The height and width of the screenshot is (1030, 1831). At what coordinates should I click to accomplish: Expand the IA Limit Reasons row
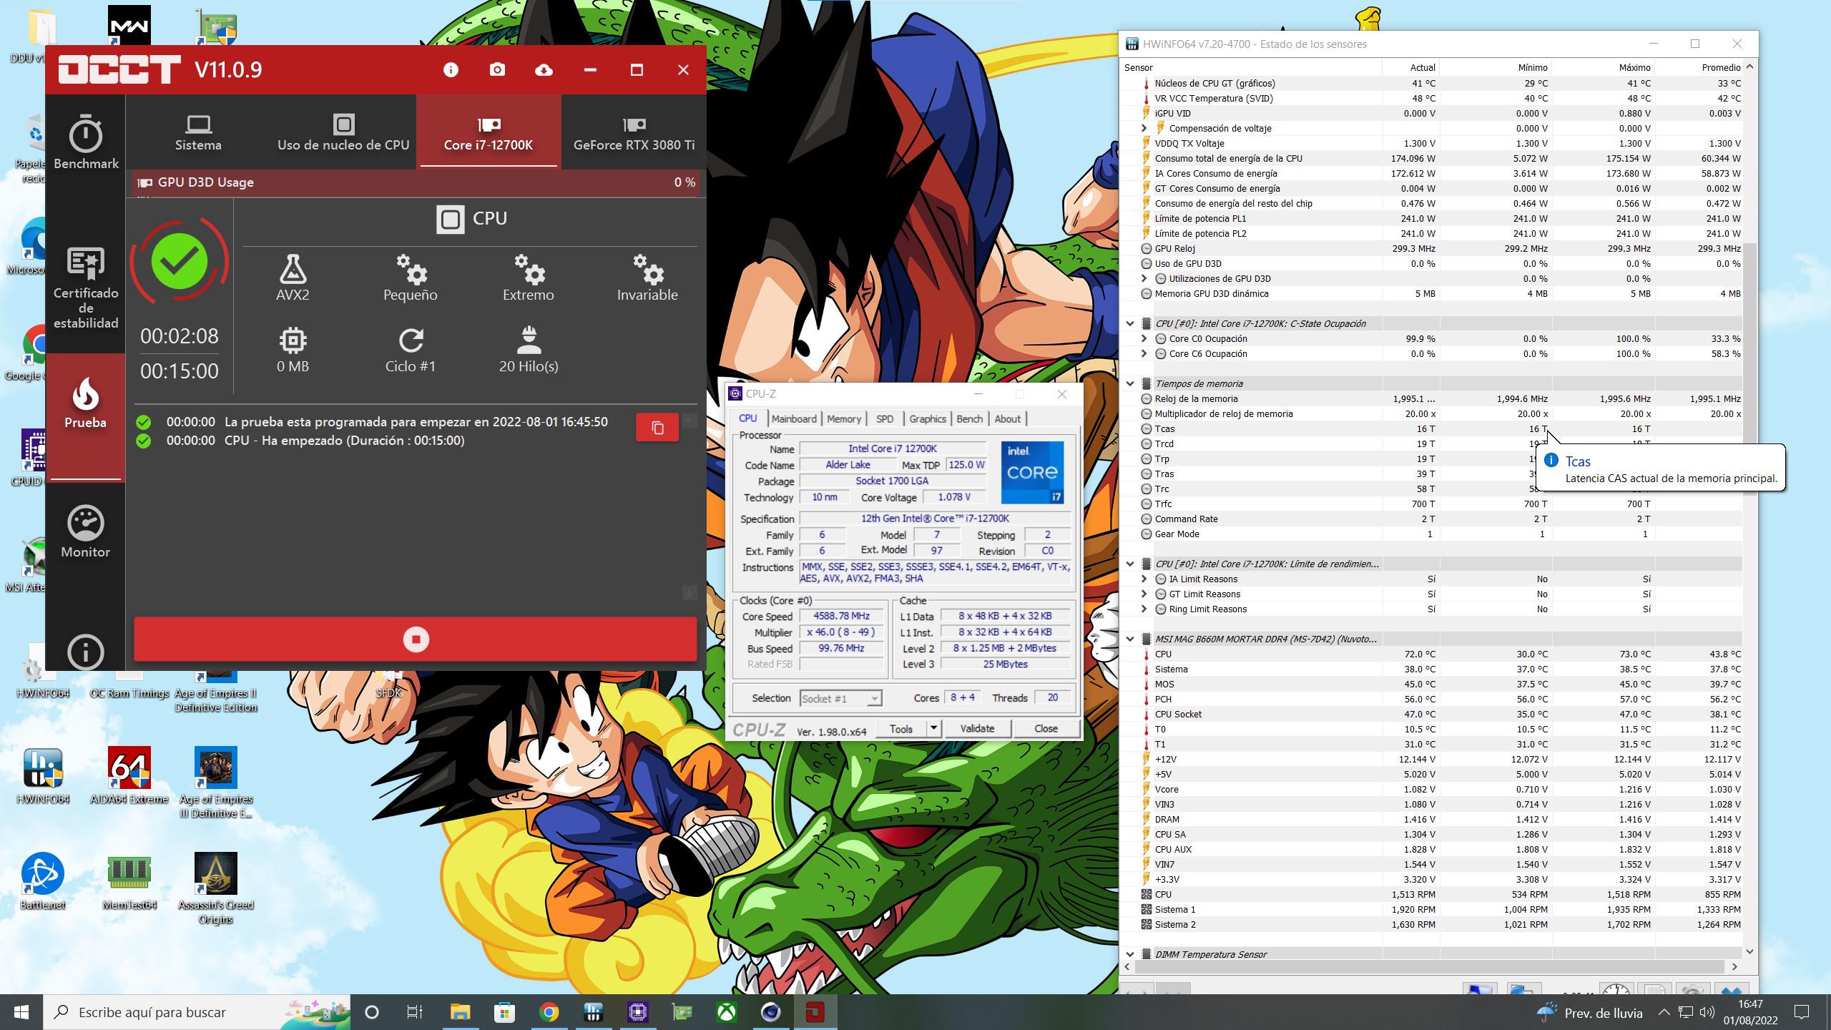pos(1144,579)
